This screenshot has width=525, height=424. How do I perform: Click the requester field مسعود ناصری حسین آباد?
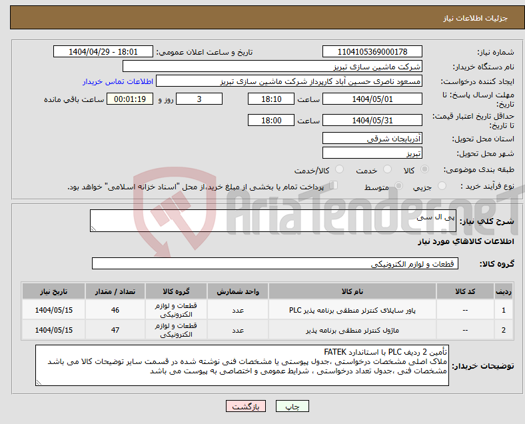point(289,81)
